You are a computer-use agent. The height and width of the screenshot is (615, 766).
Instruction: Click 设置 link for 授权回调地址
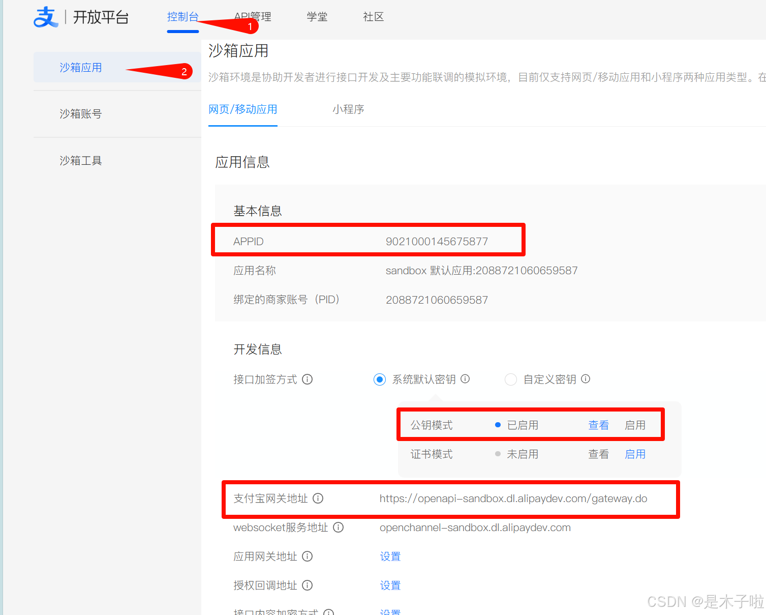tap(390, 585)
